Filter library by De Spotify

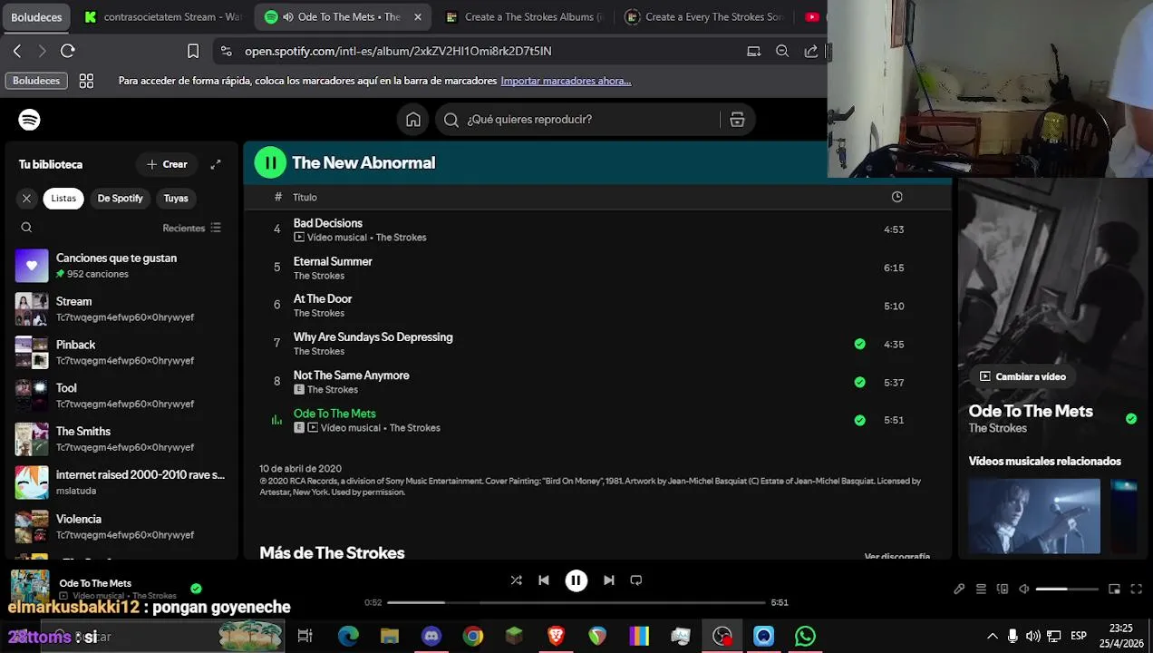(x=121, y=198)
